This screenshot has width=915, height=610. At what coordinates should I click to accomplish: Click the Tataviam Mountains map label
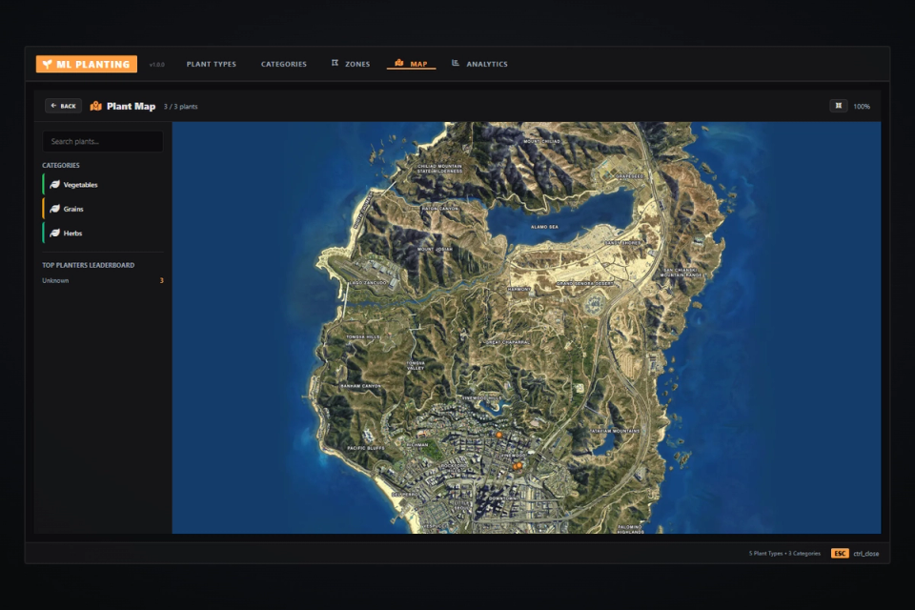(x=615, y=431)
